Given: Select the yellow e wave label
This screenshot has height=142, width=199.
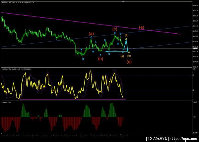Looking at the screenshot, I should 129,52.
